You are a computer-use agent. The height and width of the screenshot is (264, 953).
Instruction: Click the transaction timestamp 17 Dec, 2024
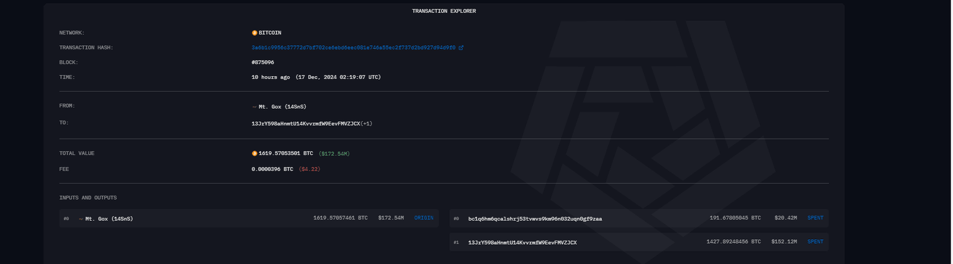click(x=338, y=77)
